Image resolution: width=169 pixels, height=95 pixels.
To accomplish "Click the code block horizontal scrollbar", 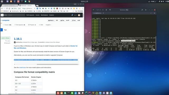I will coord(57,64).
